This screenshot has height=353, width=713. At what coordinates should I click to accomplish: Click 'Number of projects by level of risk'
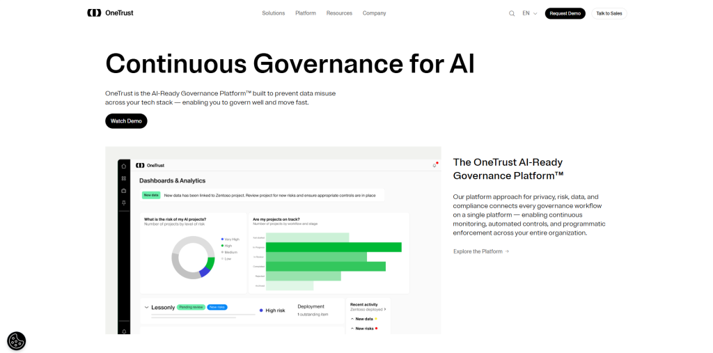pyautogui.click(x=175, y=224)
